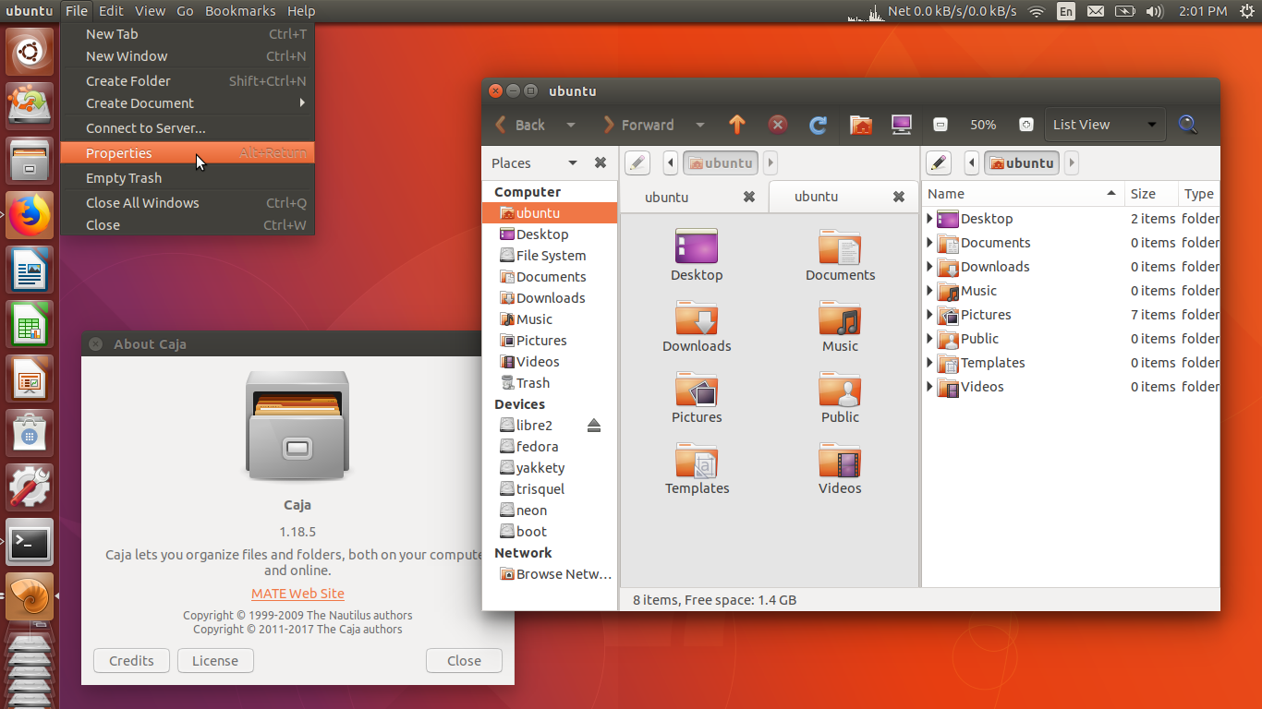Viewport: 1262px width, 709px height.
Task: Reload the current folder in Caja
Action: click(x=818, y=125)
